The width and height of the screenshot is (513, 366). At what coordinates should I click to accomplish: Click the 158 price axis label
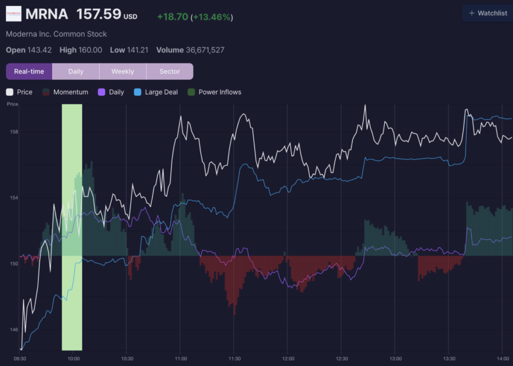tap(14, 131)
